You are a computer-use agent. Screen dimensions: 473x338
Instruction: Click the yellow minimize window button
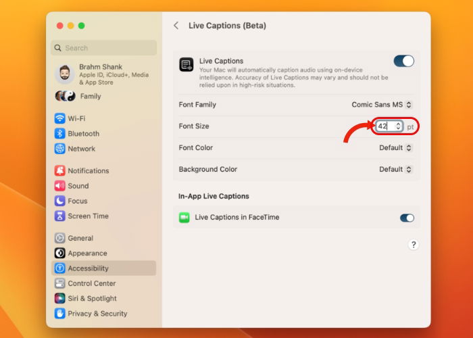click(70, 26)
